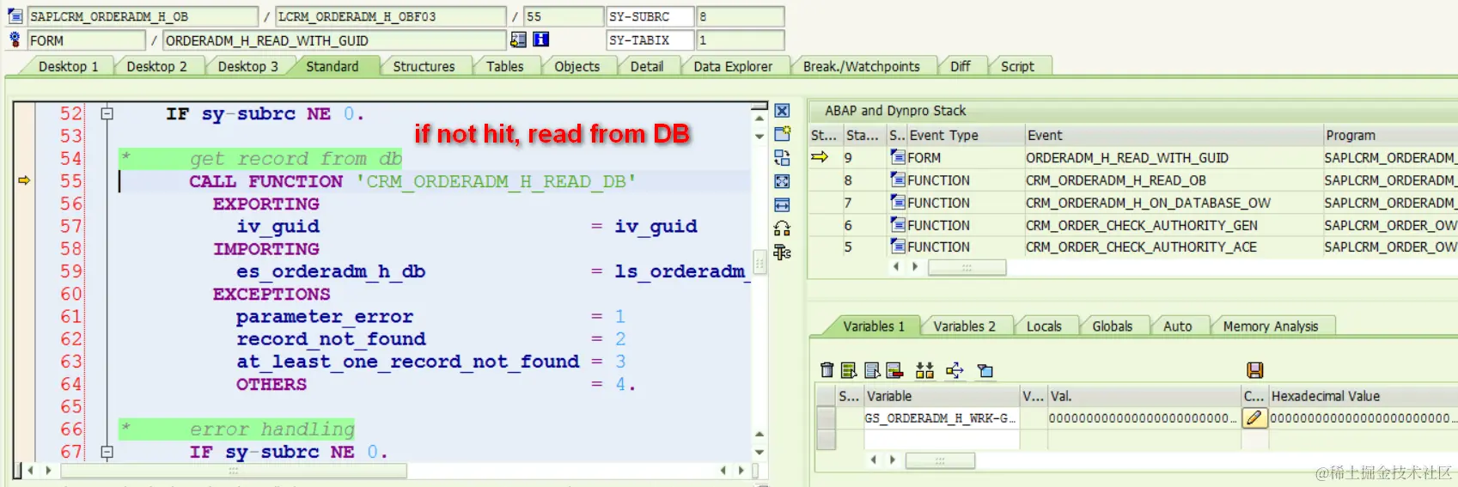
Task: Open the Memory Analysis tab
Action: pyautogui.click(x=1270, y=326)
